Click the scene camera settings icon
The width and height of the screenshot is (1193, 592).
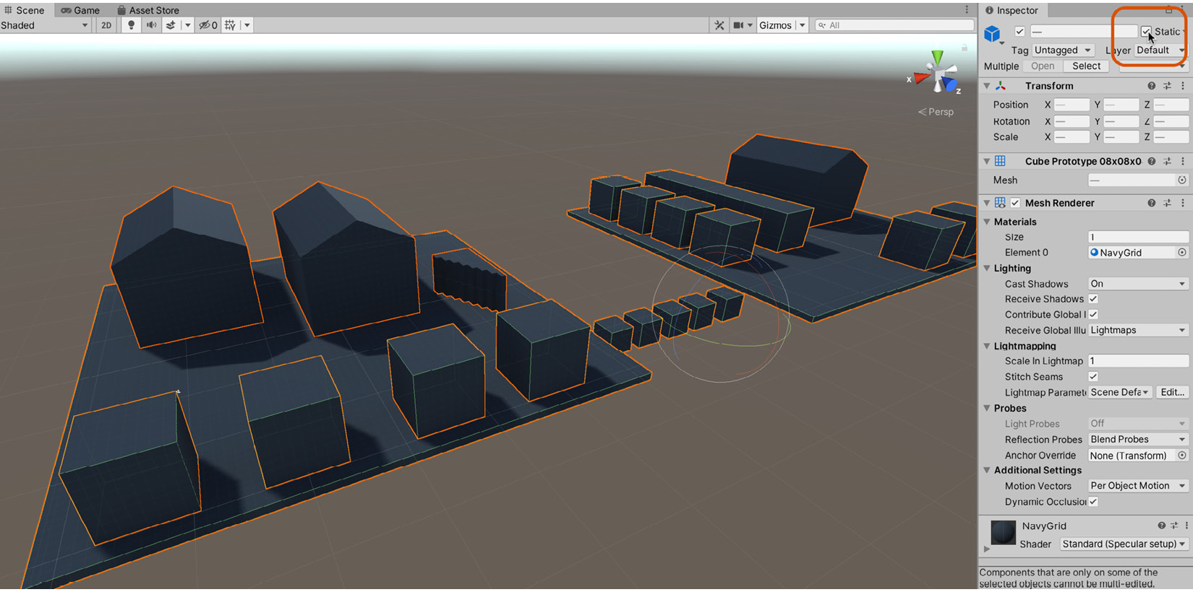coord(738,25)
